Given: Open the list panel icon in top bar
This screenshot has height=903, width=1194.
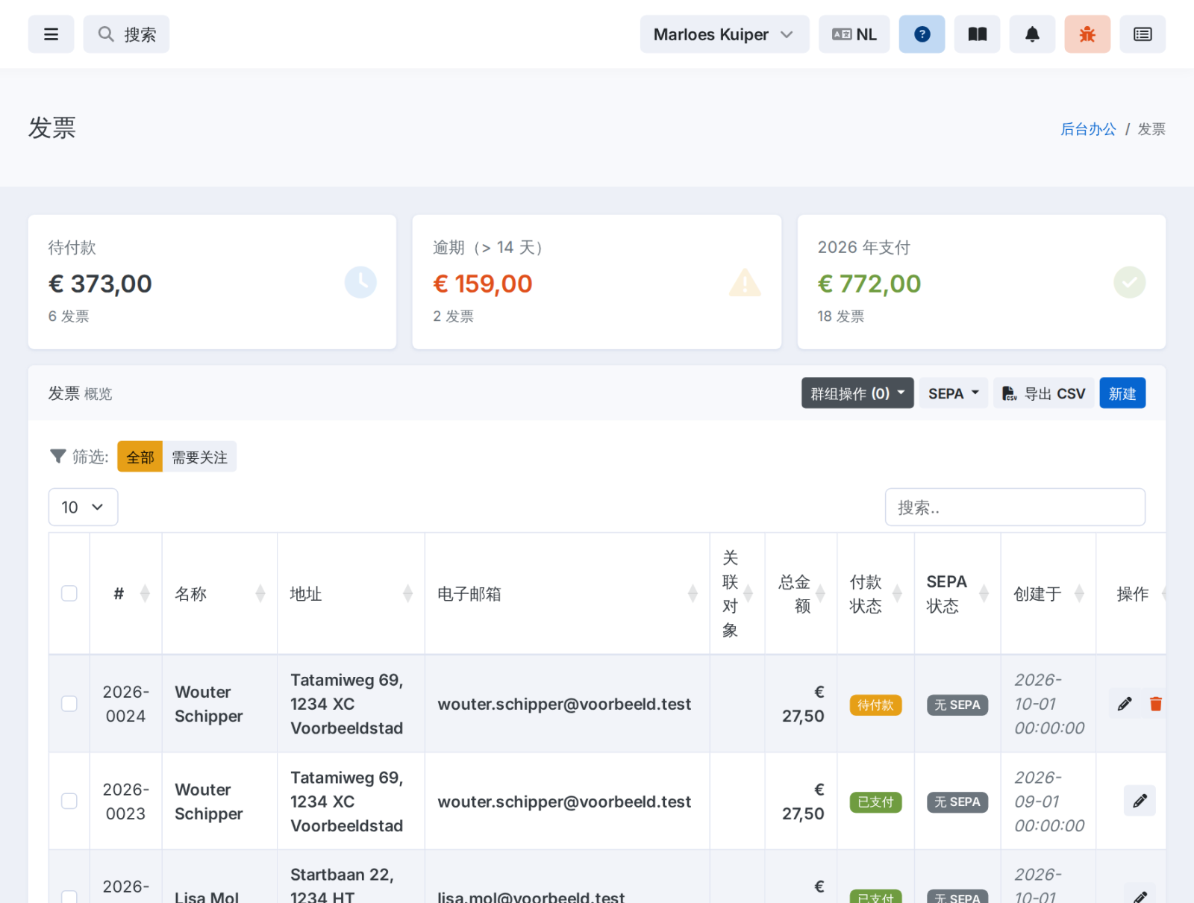Looking at the screenshot, I should 1143,34.
